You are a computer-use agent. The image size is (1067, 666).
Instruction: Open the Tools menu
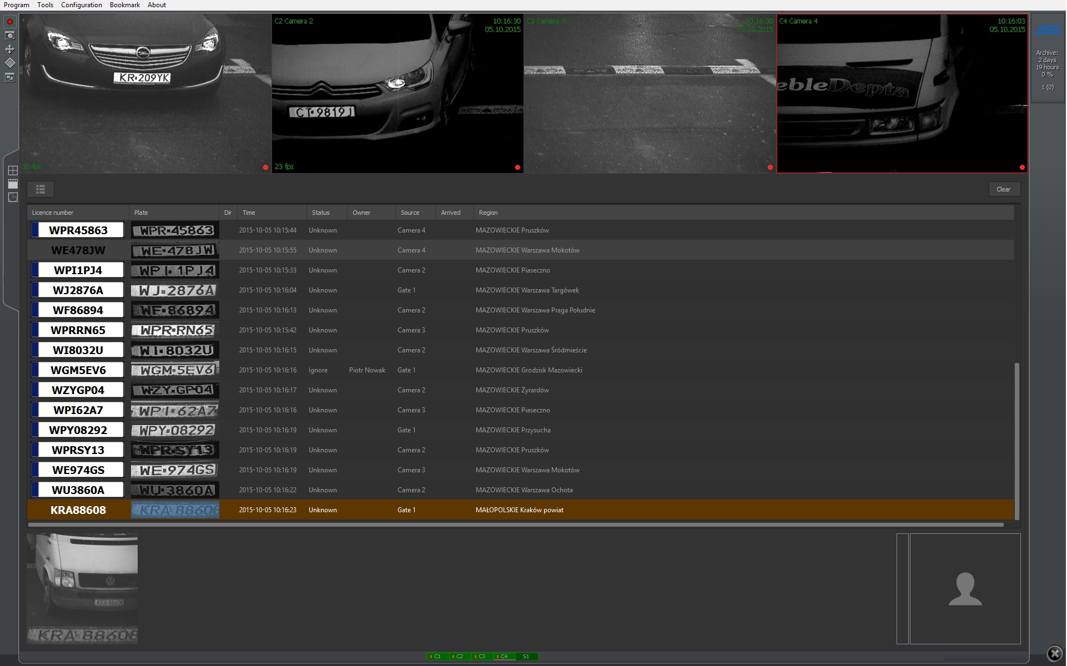point(45,5)
